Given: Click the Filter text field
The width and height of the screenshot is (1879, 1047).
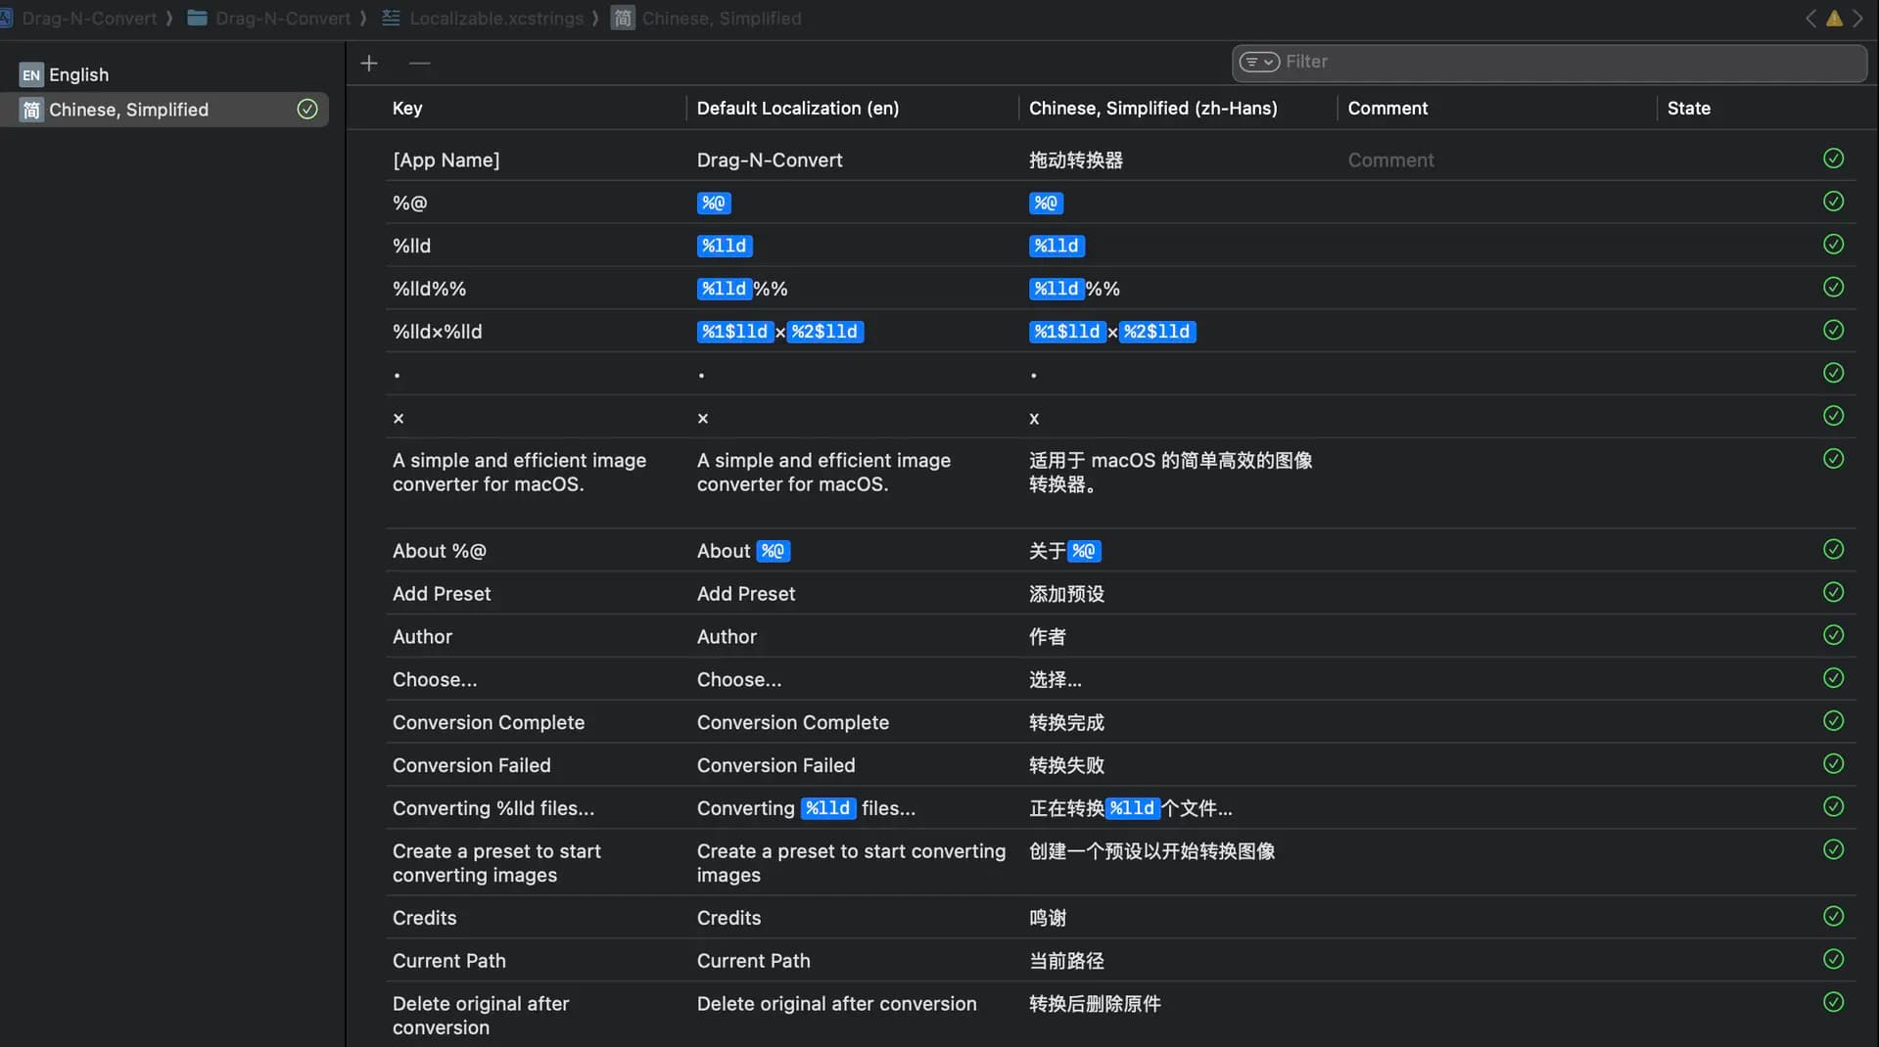Looking at the screenshot, I should tap(1567, 62).
